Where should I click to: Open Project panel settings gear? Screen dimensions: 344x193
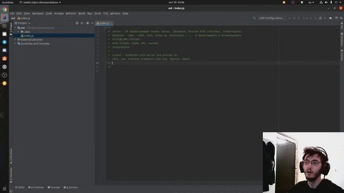pos(88,23)
